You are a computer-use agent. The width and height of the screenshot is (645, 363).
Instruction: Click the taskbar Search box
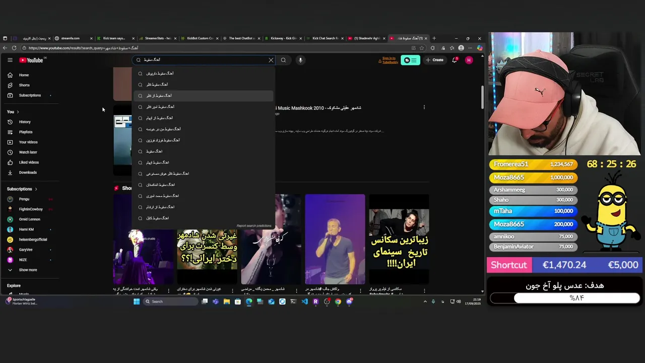[x=171, y=301]
